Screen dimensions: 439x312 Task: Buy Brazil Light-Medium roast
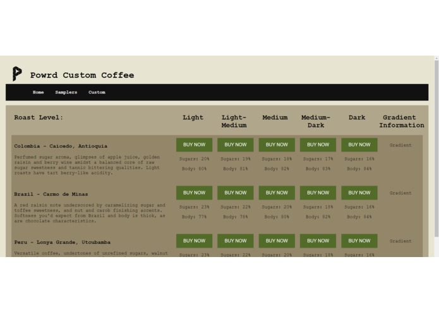[x=236, y=193]
